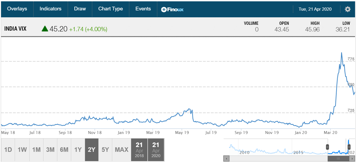Screen dimensions: 358x167
Task: Click the green up-arrow price indicator
Action: pyautogui.click(x=45, y=28)
